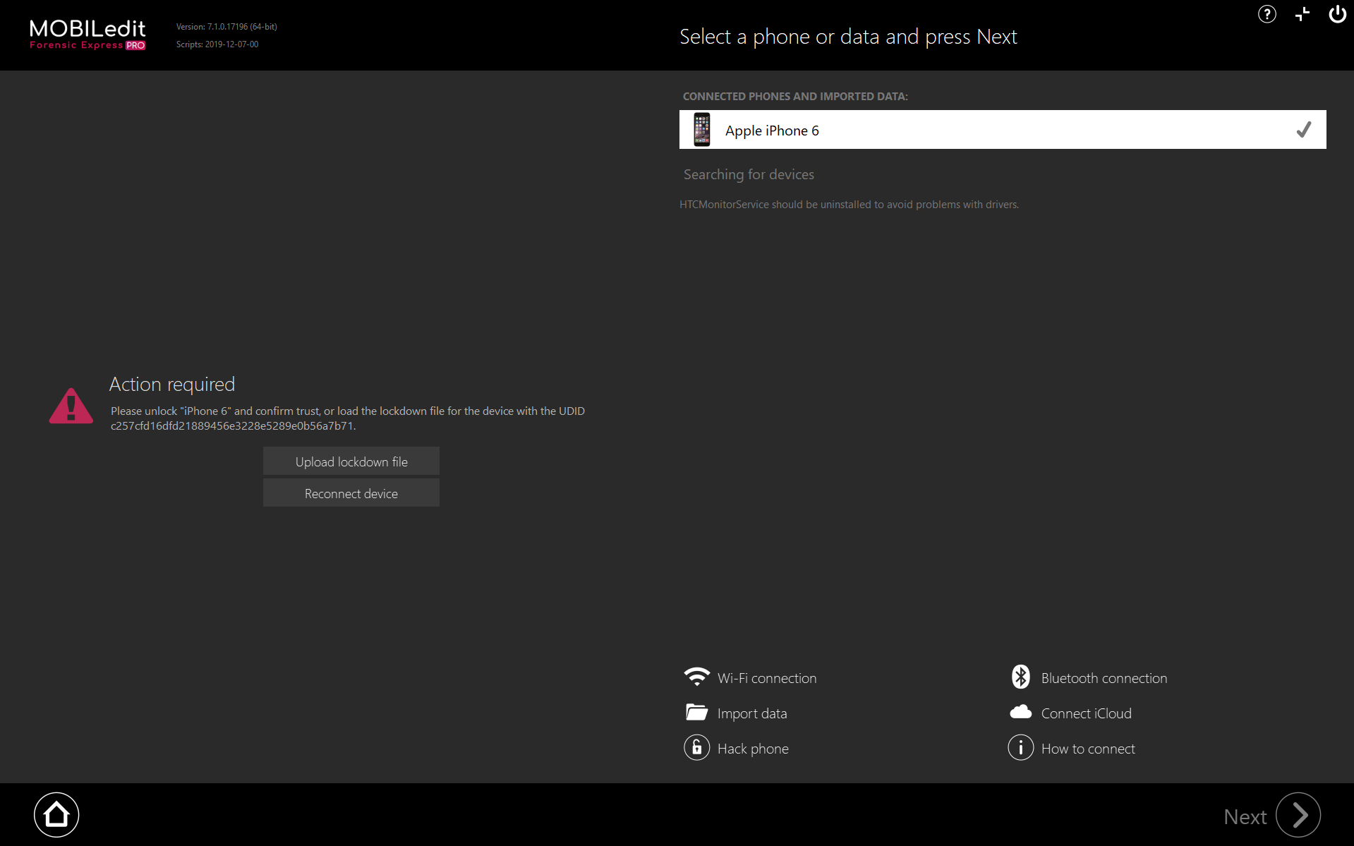Click the minimize window arrows icon
Viewport: 1354px width, 846px height.
[x=1302, y=14]
